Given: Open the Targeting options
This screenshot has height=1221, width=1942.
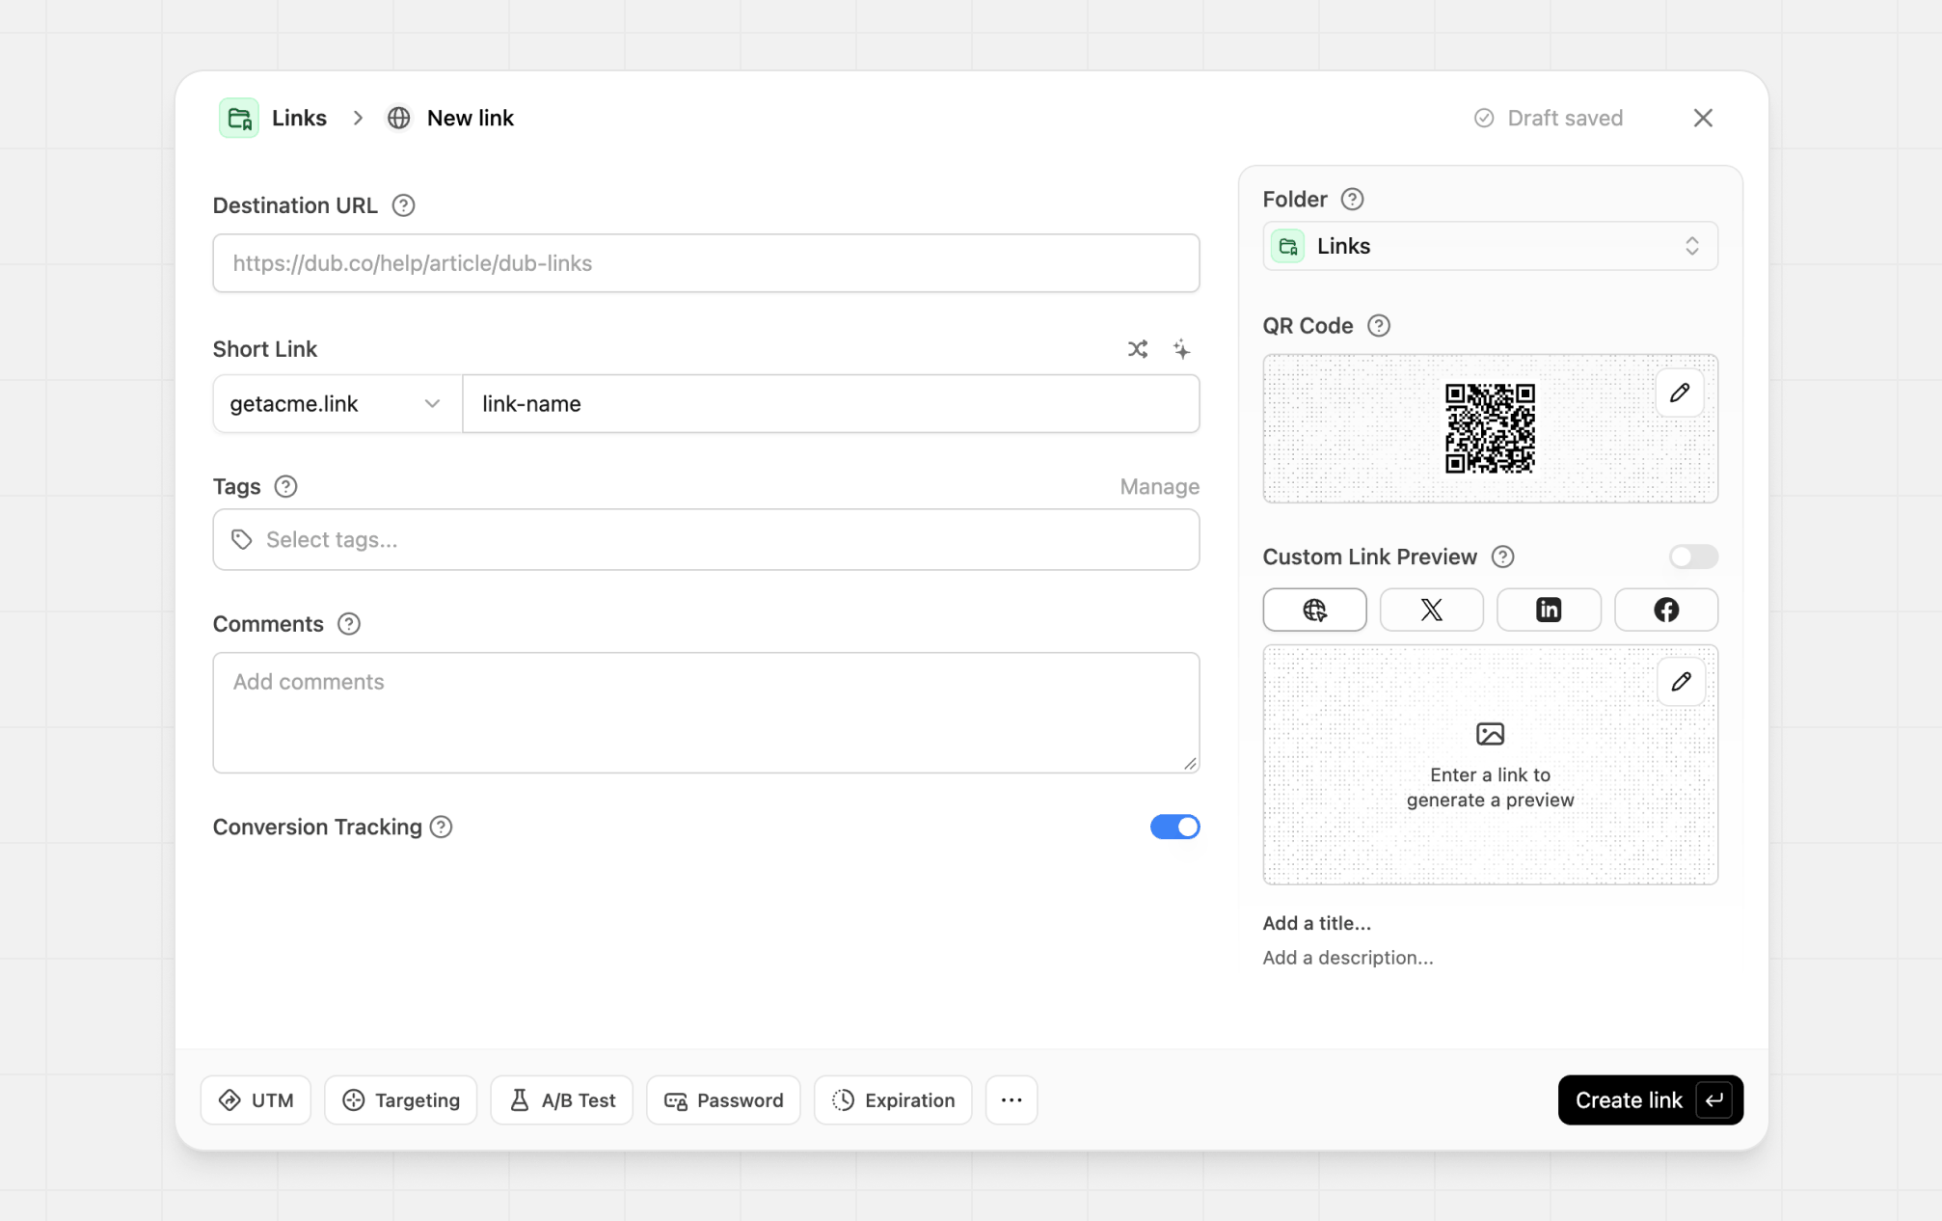Looking at the screenshot, I should 400,1100.
